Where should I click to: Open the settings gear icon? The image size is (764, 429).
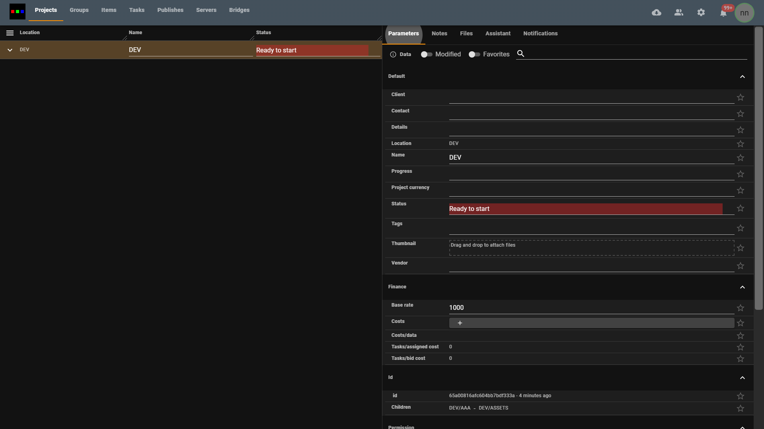[x=701, y=13]
